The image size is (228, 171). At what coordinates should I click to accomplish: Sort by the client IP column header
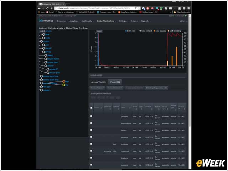tap(149, 108)
